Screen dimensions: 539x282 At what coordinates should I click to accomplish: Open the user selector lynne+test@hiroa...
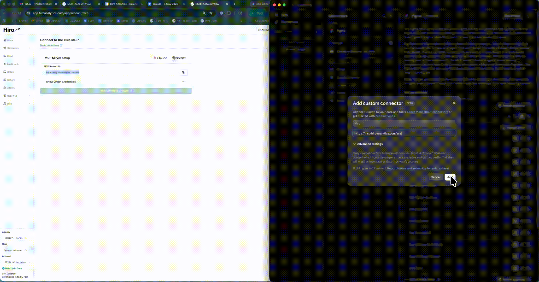click(x=16, y=250)
